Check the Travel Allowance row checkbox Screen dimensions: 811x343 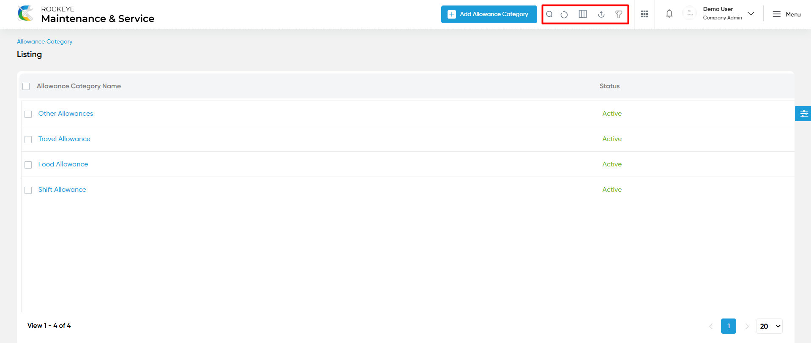point(28,139)
